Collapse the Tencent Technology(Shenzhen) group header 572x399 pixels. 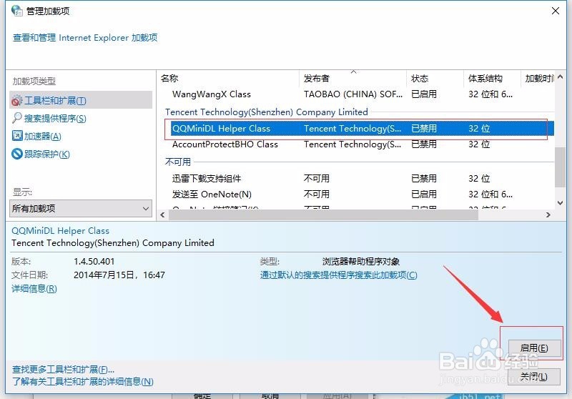click(266, 112)
